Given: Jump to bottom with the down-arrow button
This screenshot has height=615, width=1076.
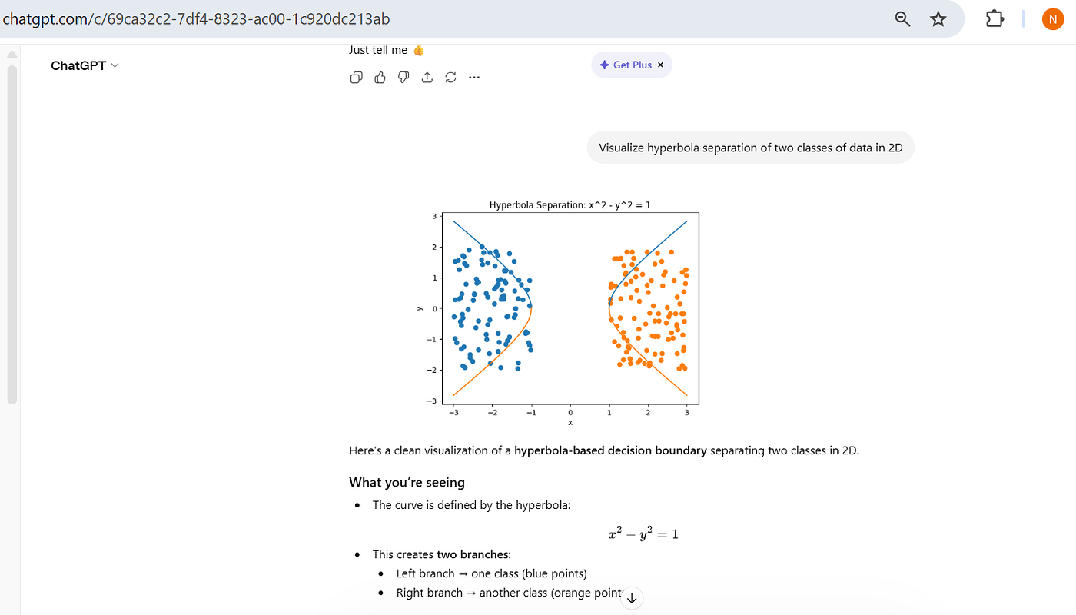Looking at the screenshot, I should (x=632, y=597).
